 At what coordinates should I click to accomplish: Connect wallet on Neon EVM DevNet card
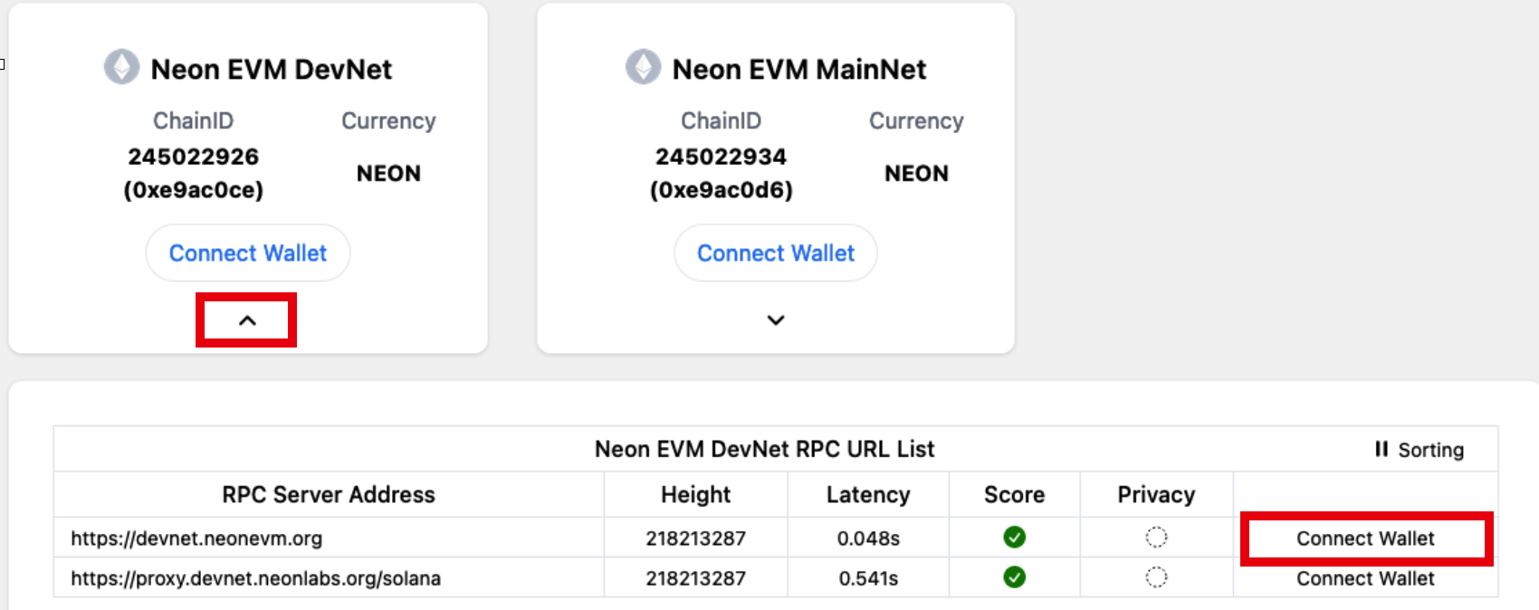(248, 253)
